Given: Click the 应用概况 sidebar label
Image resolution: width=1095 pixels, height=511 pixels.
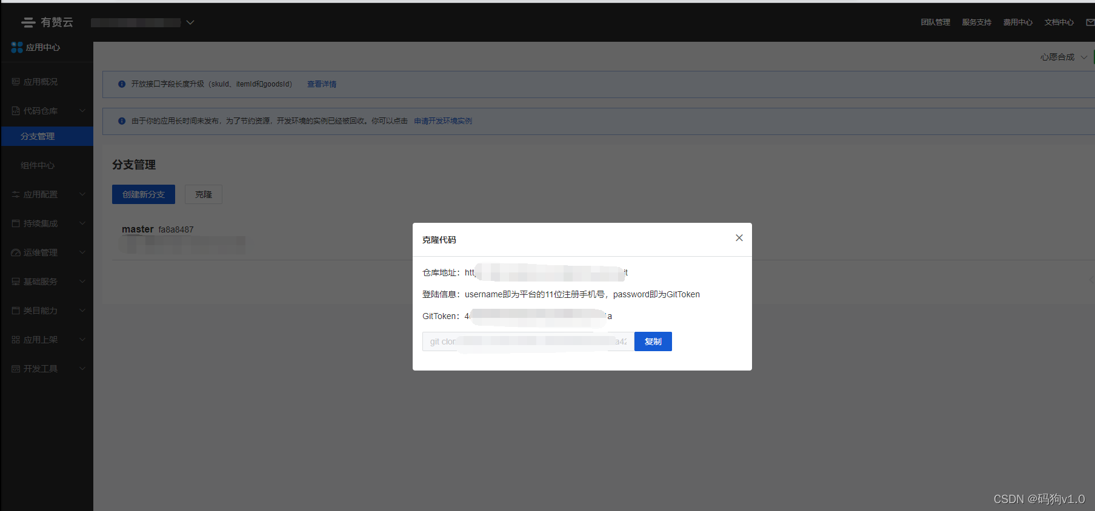Looking at the screenshot, I should pyautogui.click(x=41, y=82).
